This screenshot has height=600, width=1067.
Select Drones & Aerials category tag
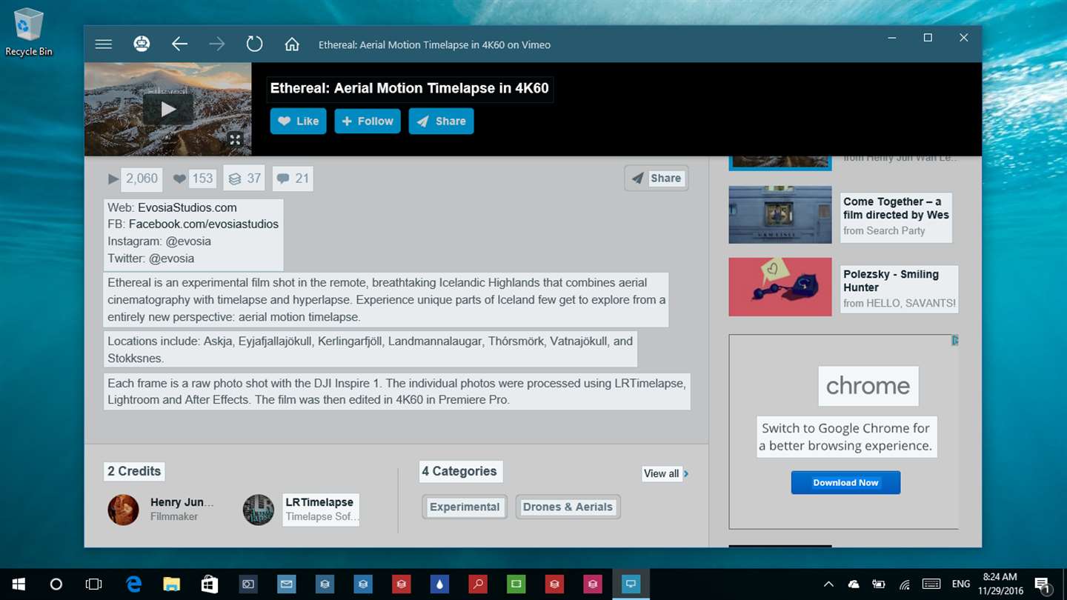tap(568, 507)
